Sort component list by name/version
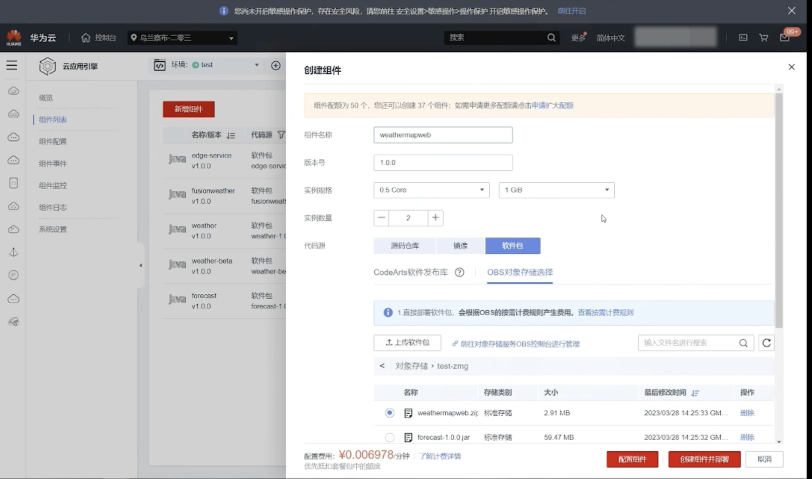812x479 pixels. click(231, 135)
